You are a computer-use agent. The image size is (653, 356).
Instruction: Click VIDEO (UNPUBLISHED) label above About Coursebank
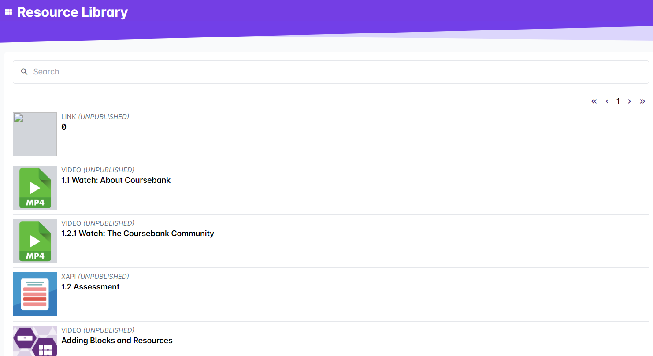(x=98, y=170)
